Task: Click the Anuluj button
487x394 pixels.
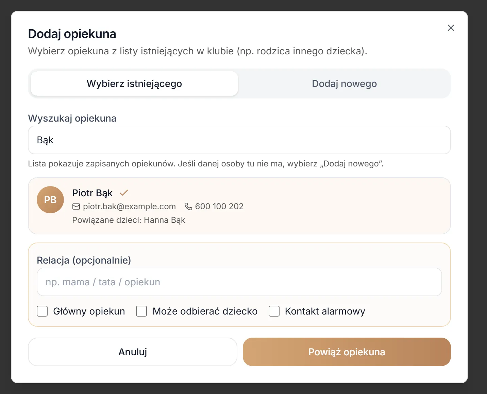Action: point(133,352)
